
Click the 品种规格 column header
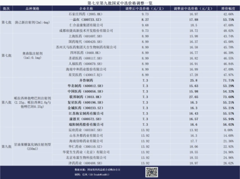pyautogui.click(x=33, y=9)
